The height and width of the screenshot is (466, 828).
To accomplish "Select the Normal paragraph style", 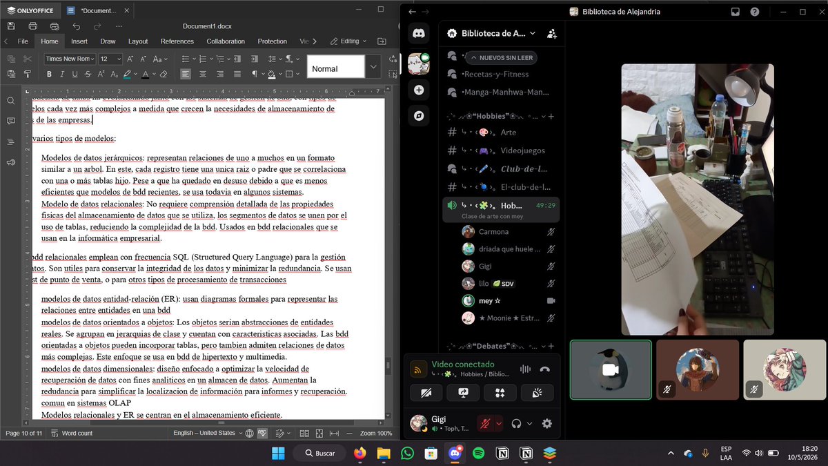I will 335,67.
